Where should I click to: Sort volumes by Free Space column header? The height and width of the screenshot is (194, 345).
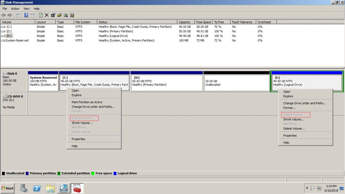(x=204, y=22)
